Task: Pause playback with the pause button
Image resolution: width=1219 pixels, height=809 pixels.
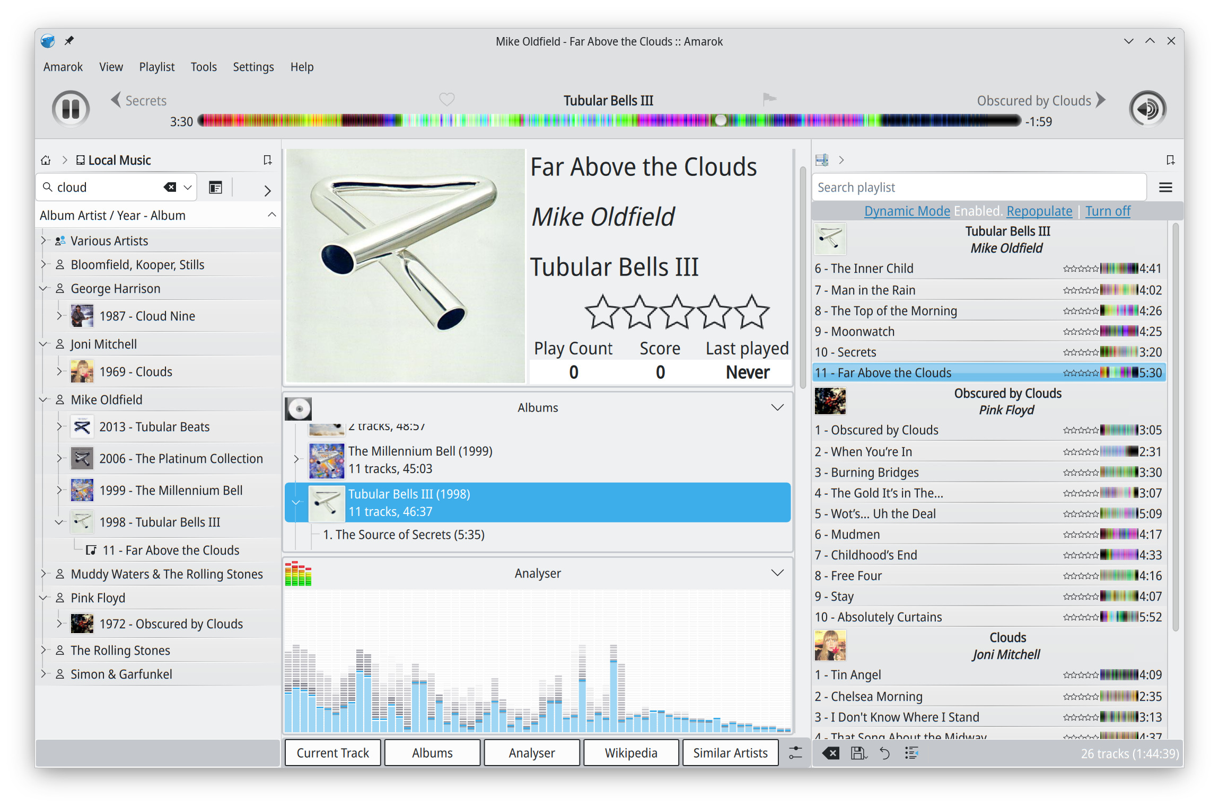Action: (71, 109)
